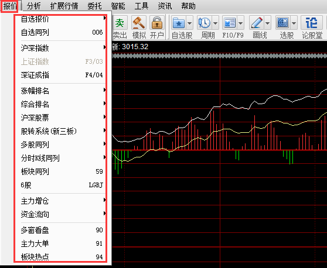Choose 板块同列 menu entry
This screenshot has width=327, height=268.
(60, 171)
